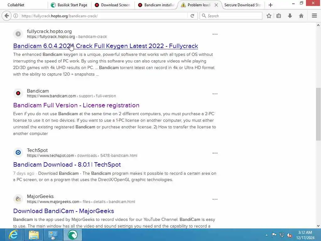Screen dimensions: 321x241
Task: Open Bandicam Full Version License registration link
Action: (76, 105)
